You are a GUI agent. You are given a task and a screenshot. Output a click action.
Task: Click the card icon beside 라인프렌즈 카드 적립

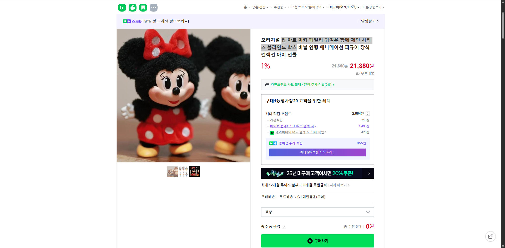pos(267,85)
